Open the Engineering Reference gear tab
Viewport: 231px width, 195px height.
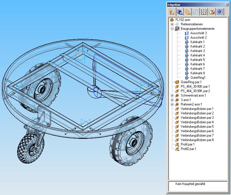[220, 12]
